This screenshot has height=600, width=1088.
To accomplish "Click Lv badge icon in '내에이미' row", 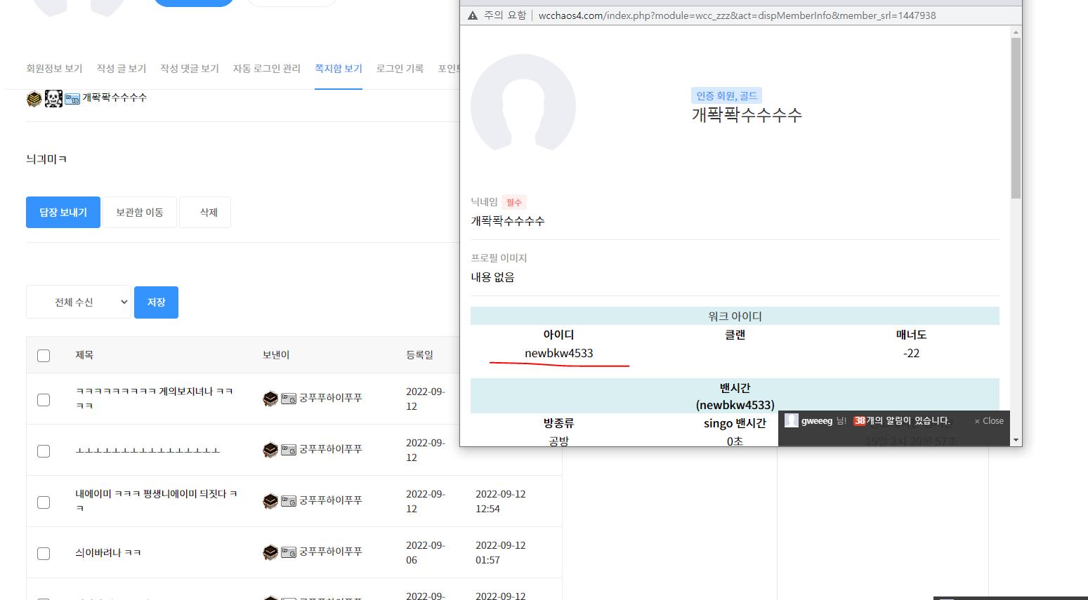I will [289, 501].
